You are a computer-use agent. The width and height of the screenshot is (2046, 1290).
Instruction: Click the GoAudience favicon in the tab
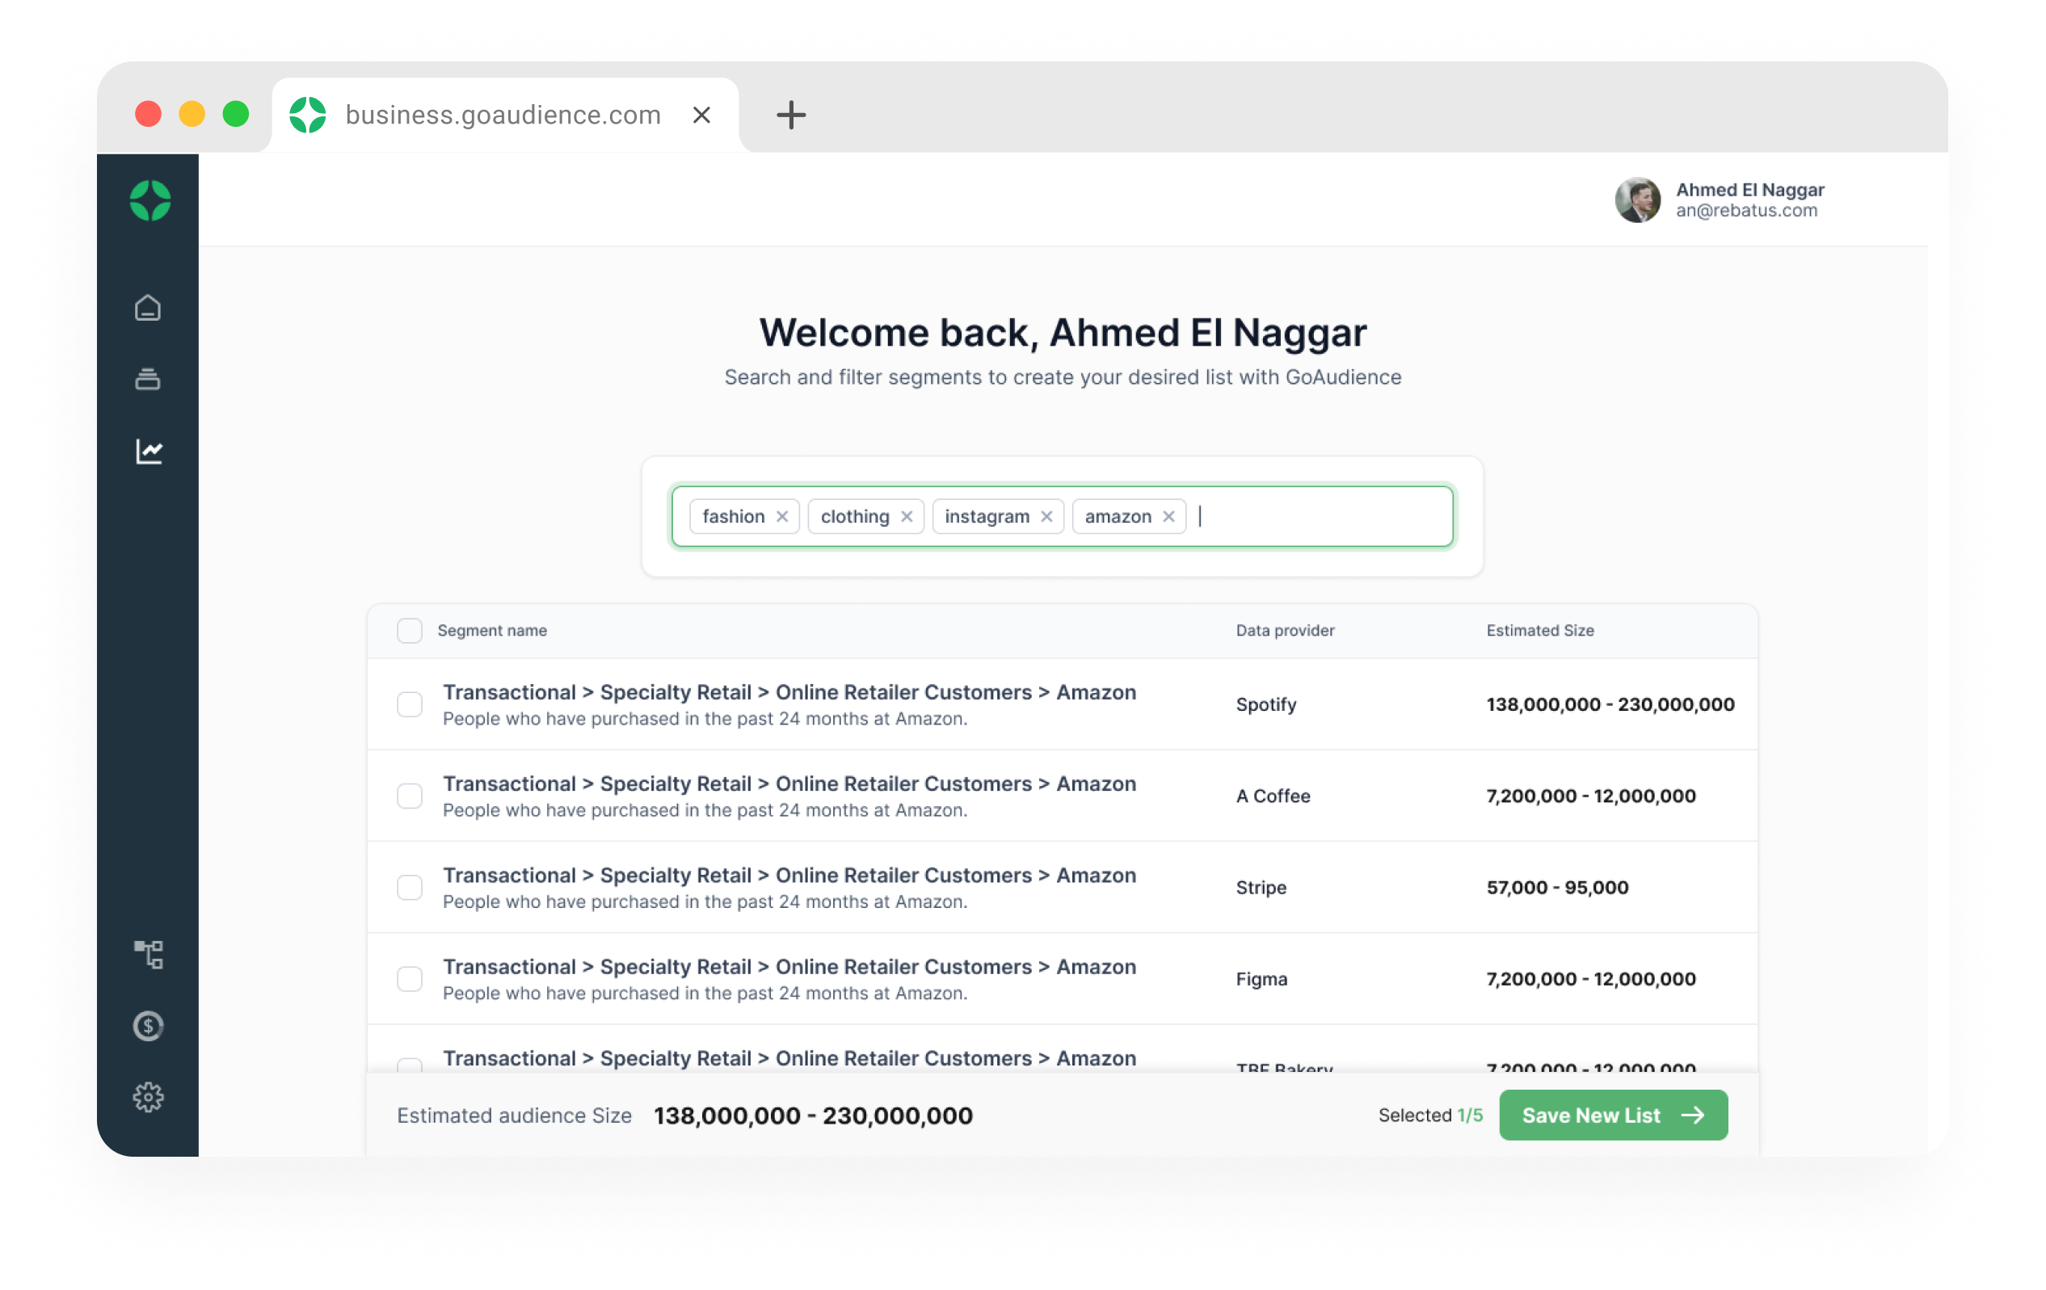pos(308,115)
